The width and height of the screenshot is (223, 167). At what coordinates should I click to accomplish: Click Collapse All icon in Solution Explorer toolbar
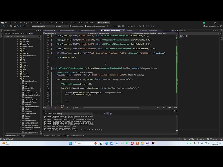point(16,33)
